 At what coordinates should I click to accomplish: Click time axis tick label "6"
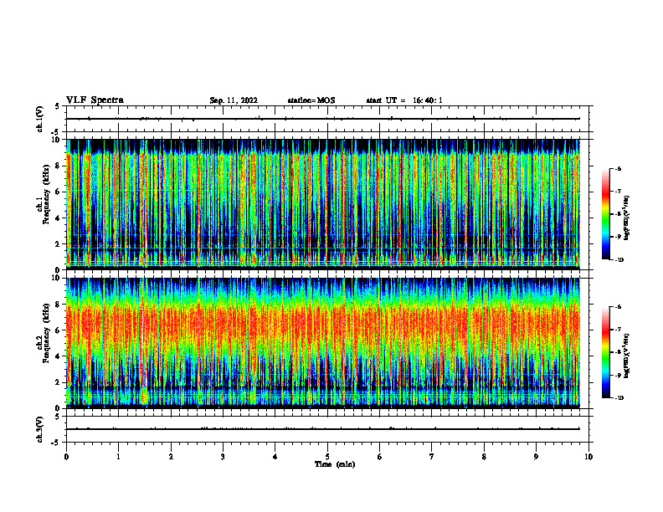[380, 457]
